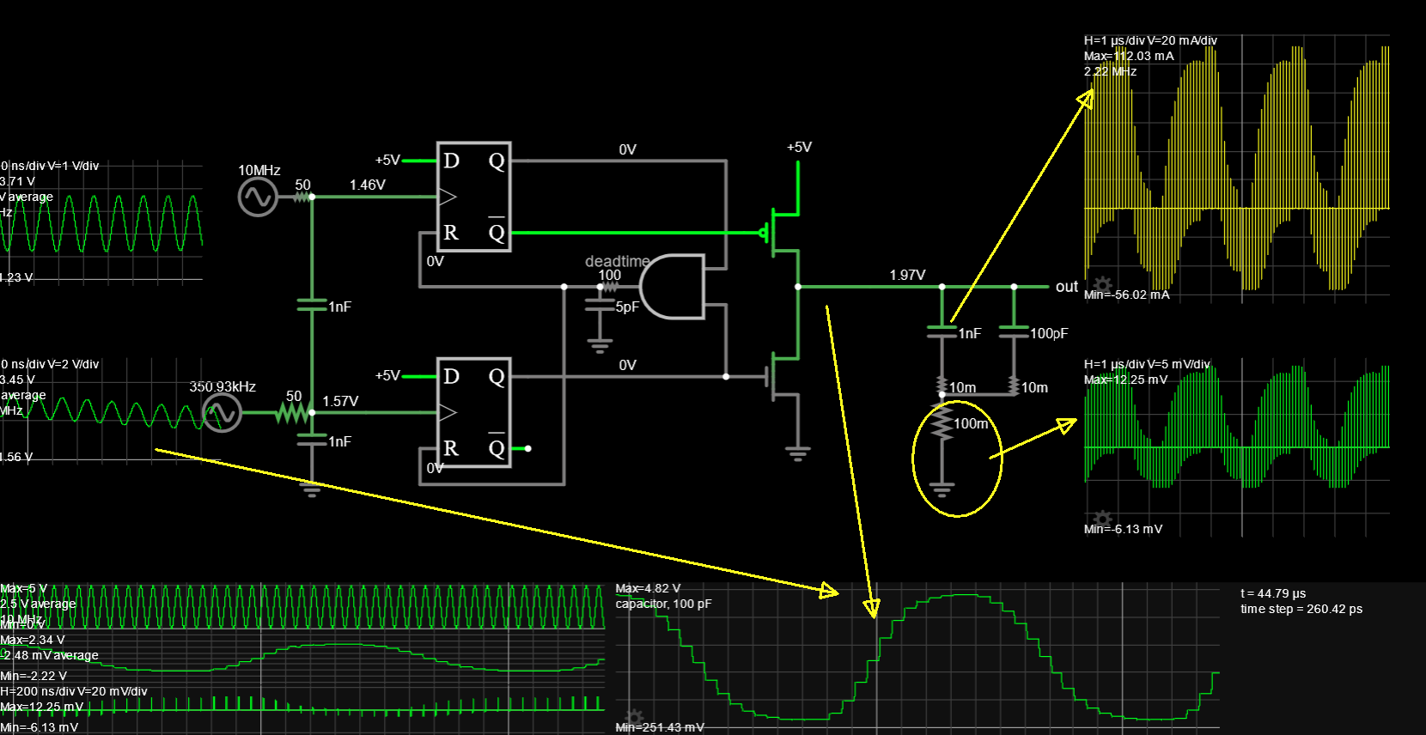This screenshot has width=1426, height=735.
Task: Select the lower D flip-flop
Action: coord(475,412)
